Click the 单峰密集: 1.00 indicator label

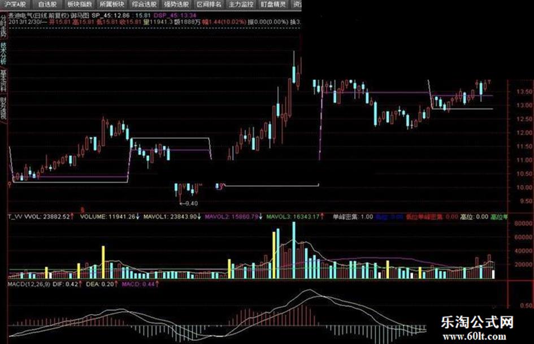pyautogui.click(x=353, y=216)
